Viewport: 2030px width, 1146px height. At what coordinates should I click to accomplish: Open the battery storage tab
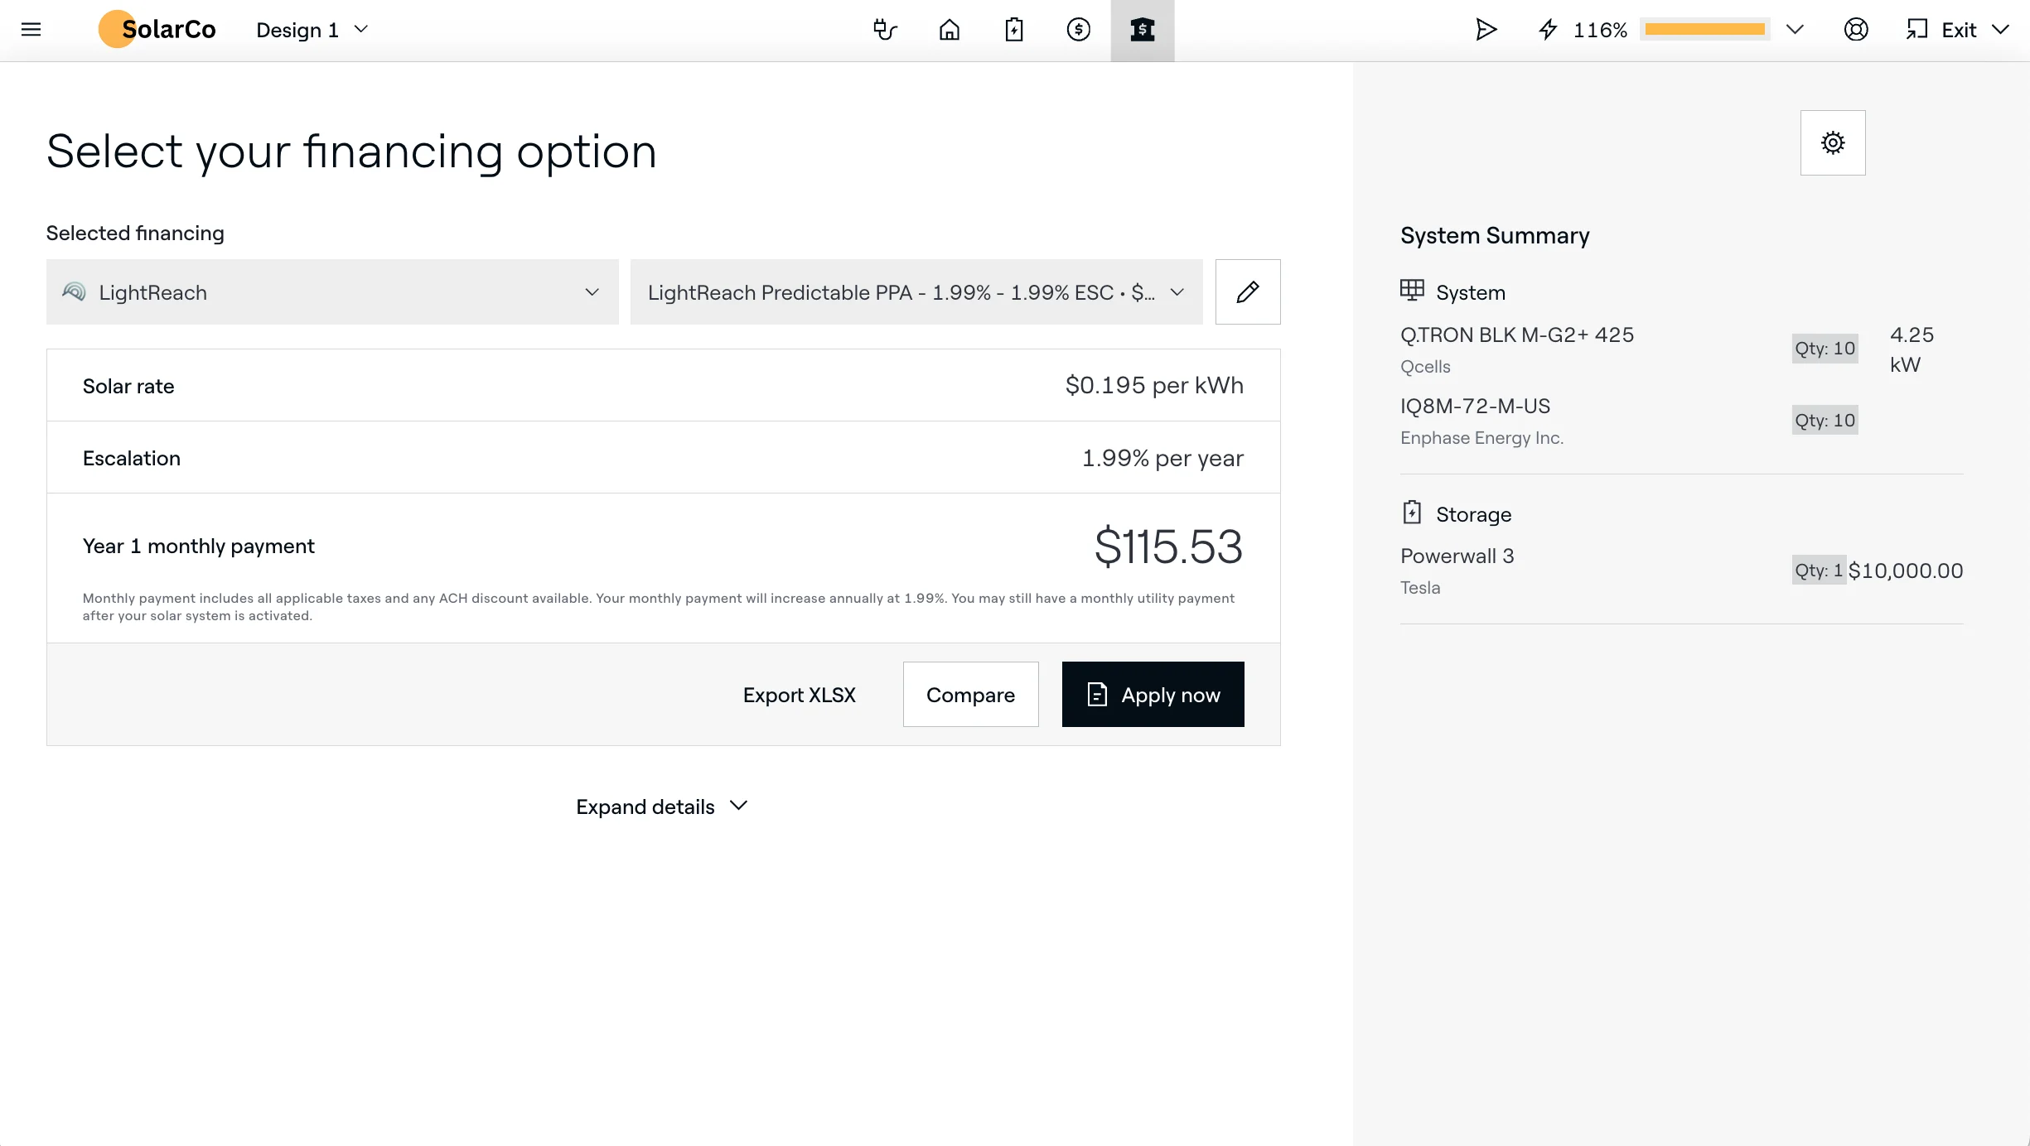(x=1014, y=30)
